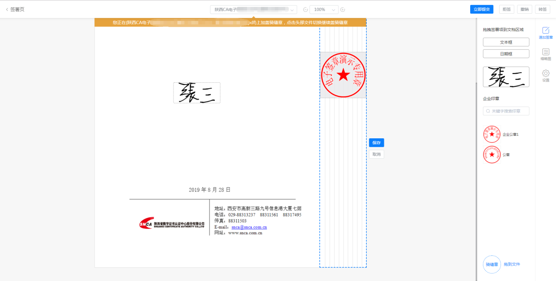Open the 追加签章 add-signature panel
This screenshot has width=556, height=281.
click(545, 32)
